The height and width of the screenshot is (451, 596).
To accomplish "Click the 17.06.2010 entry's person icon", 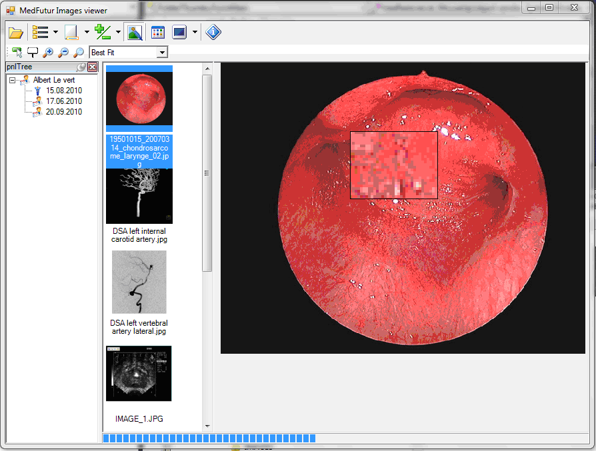I will point(37,101).
